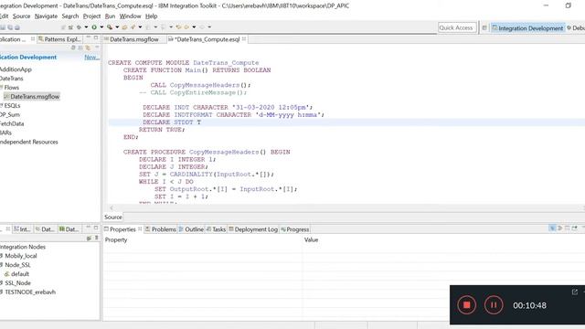Select SSL_Node integration node
The width and height of the screenshot is (585, 329).
click(x=17, y=283)
